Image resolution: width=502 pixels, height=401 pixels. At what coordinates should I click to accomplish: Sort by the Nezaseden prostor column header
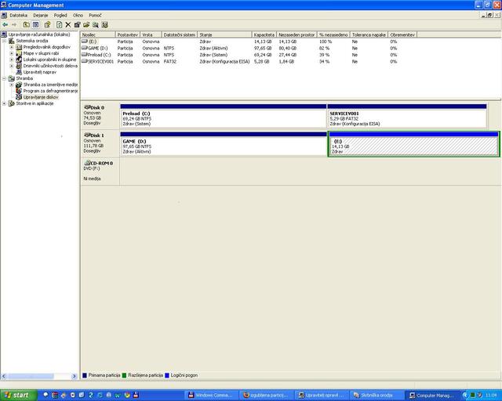(296, 34)
